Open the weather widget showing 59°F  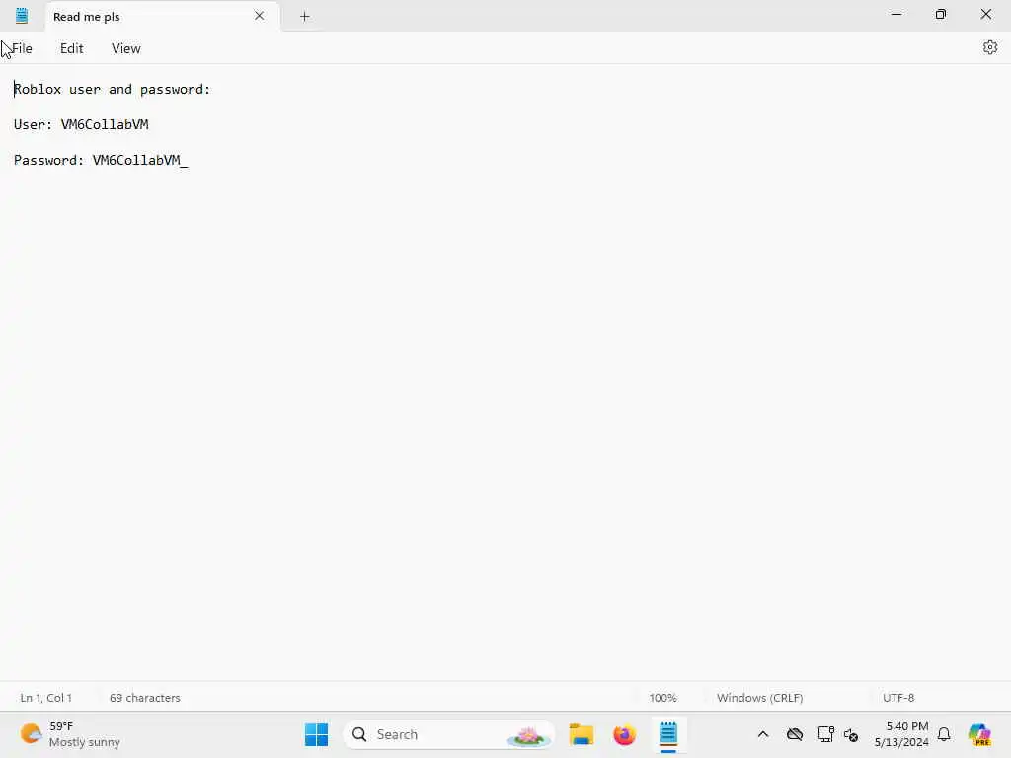pyautogui.click(x=70, y=734)
